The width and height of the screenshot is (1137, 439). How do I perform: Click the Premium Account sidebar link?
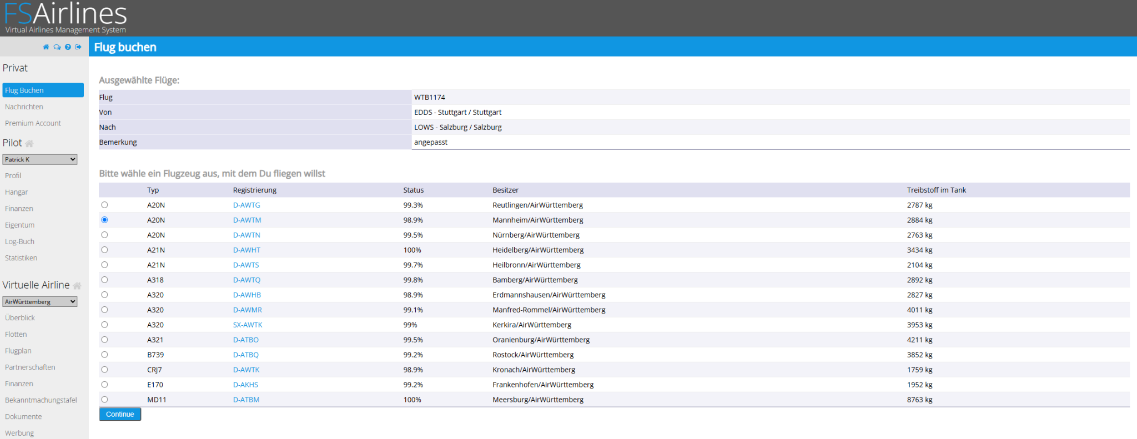[x=33, y=123]
